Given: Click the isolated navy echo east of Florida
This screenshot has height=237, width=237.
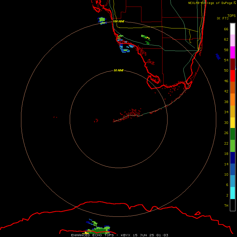Looking at the screenshot, I should (x=218, y=57).
